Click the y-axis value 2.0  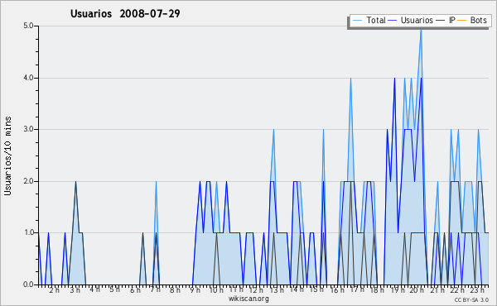[28, 181]
